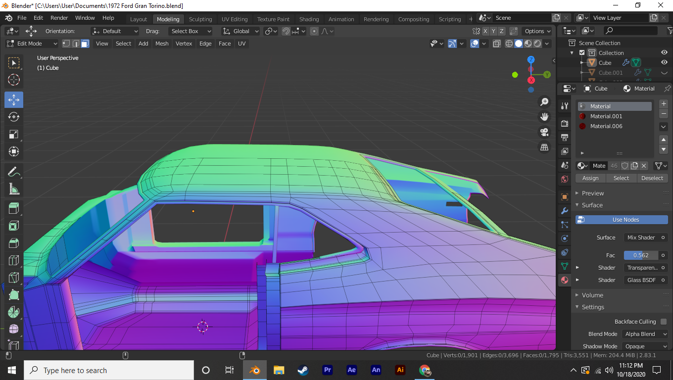This screenshot has width=673, height=380.
Task: Select the Material.006 slot
Action: [615, 126]
